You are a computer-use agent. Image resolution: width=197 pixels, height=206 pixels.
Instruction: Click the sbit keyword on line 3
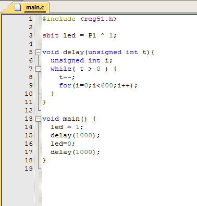click(x=51, y=35)
